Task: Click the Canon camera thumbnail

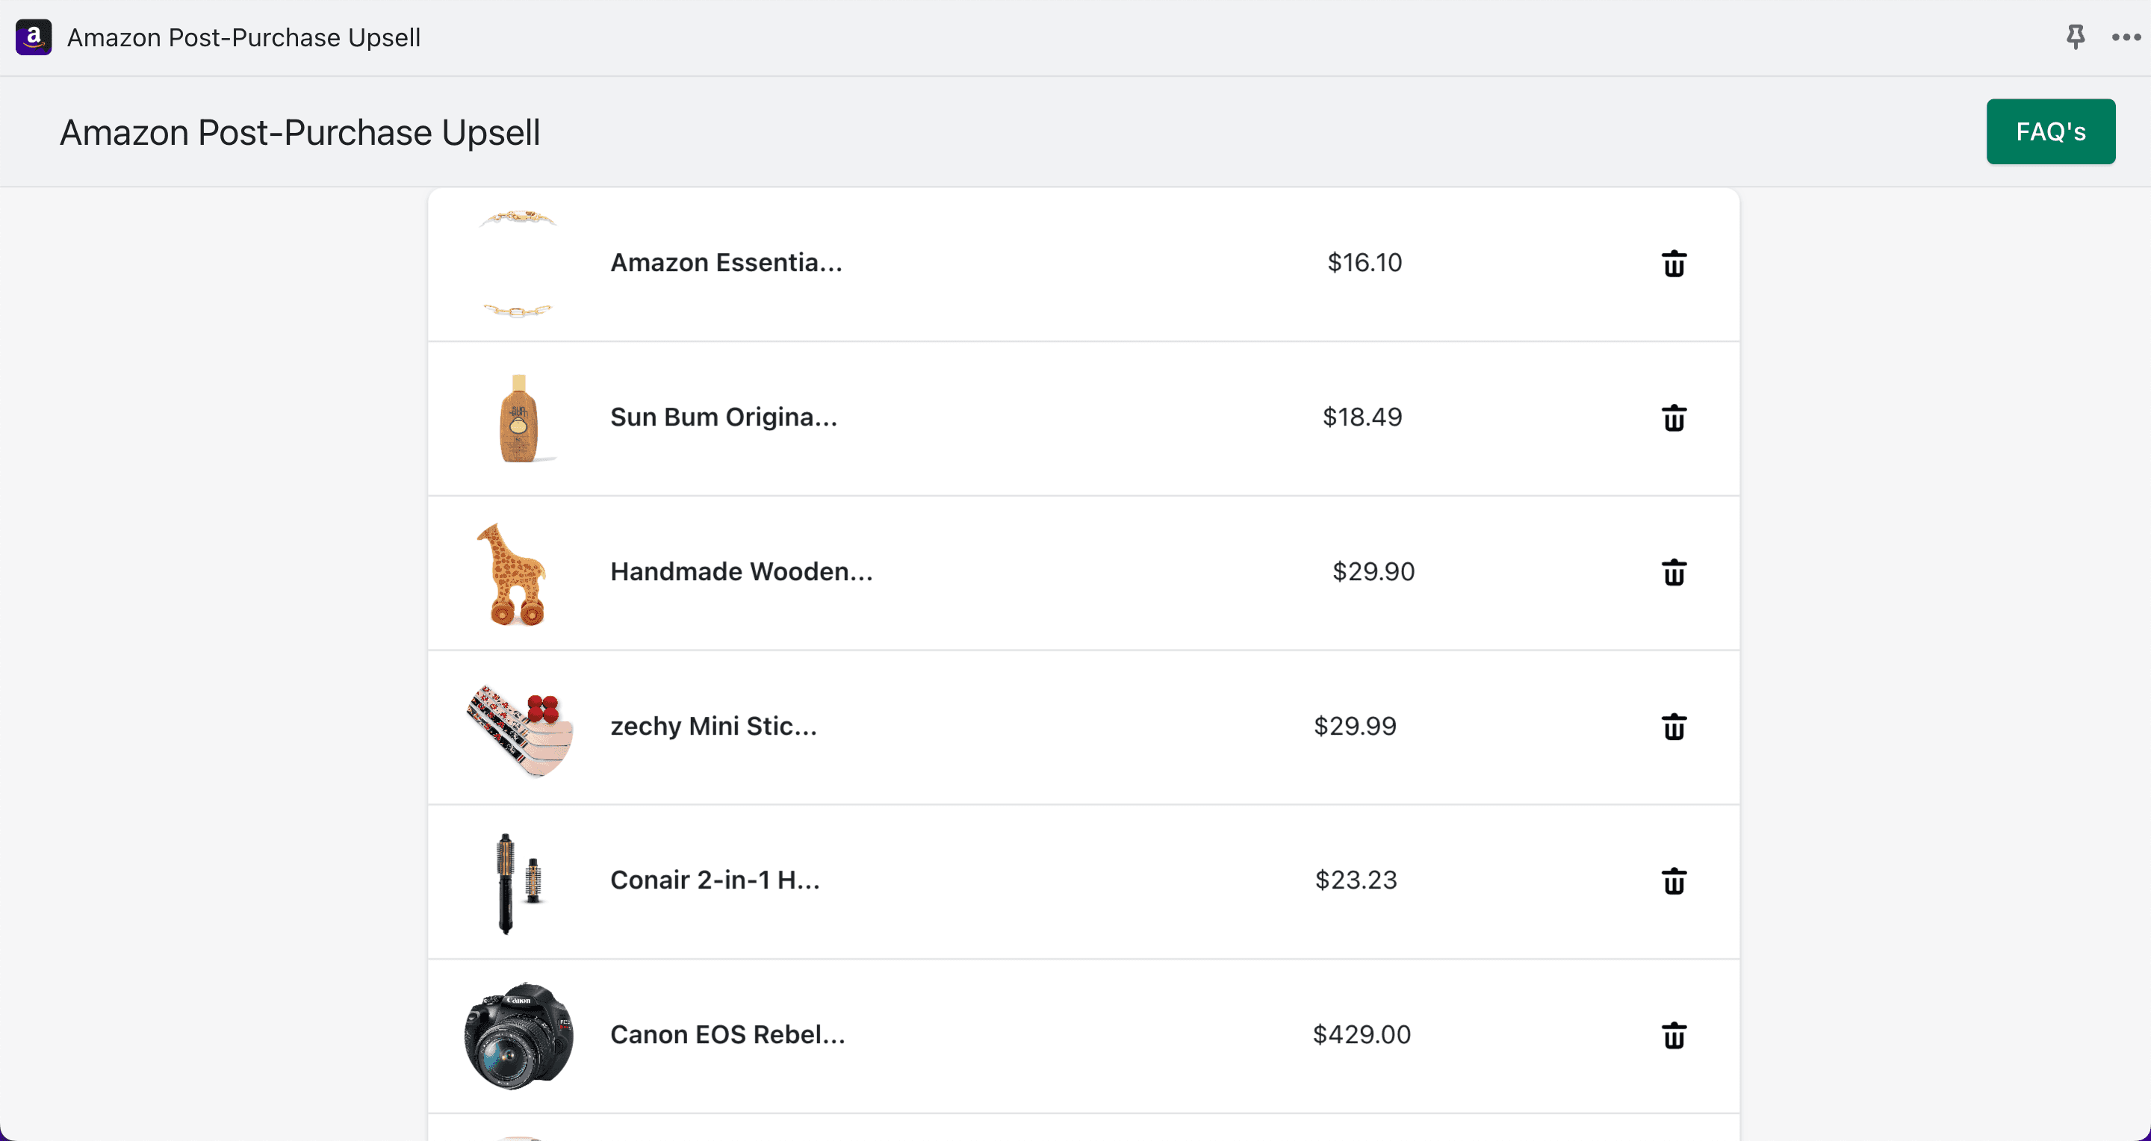Action: (518, 1036)
